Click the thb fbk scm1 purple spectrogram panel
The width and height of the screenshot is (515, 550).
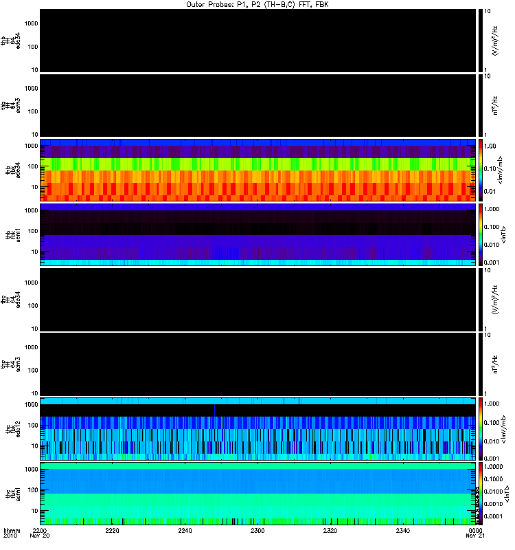click(257, 234)
